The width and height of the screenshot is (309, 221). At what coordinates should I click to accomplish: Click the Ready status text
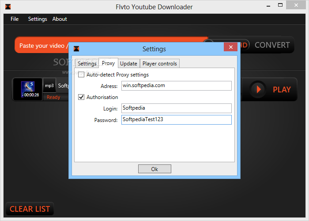tap(53, 97)
